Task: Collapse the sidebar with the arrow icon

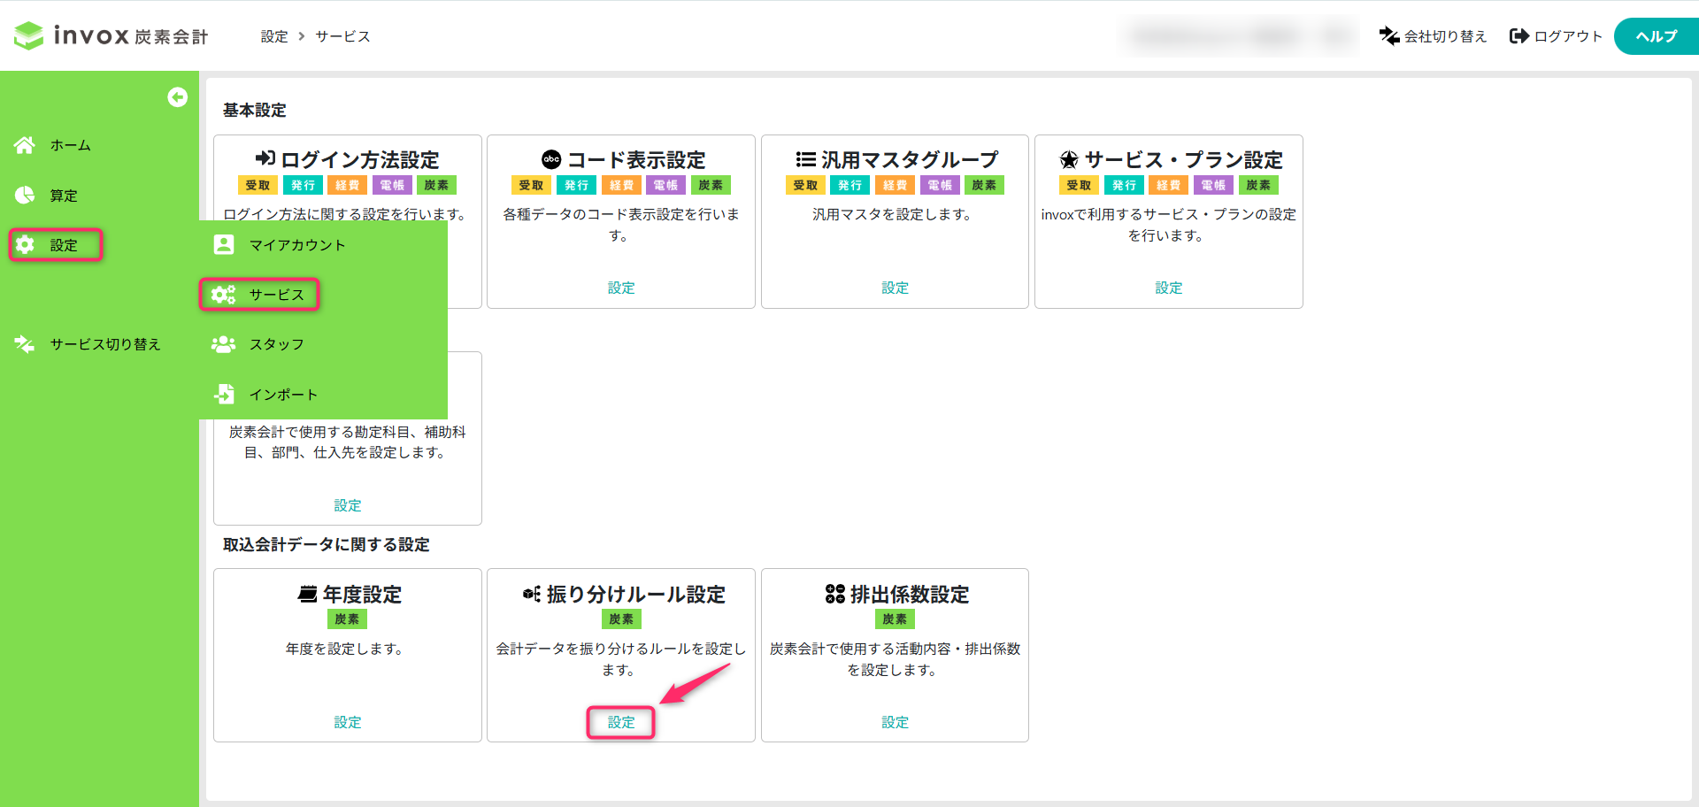Action: [177, 97]
